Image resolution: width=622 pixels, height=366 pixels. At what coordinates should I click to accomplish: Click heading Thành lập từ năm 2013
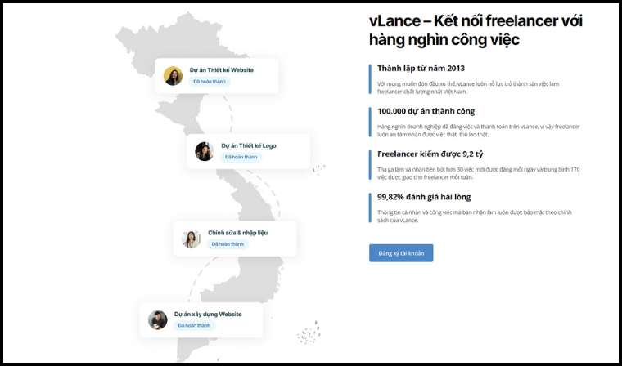tap(421, 68)
